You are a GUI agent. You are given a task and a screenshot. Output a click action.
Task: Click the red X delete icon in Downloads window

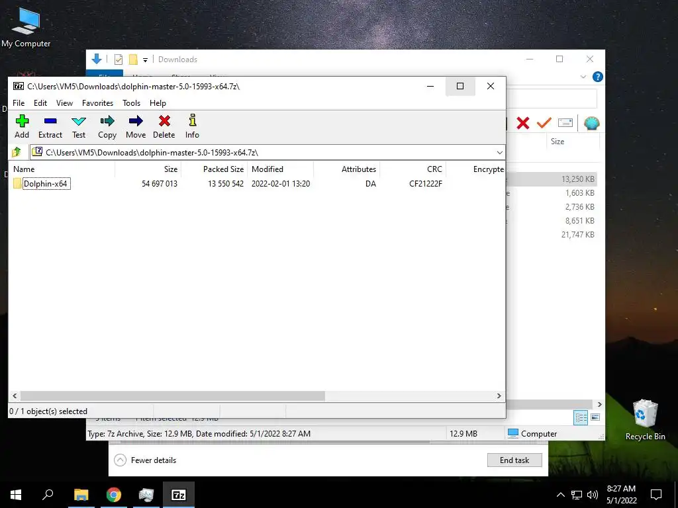[523, 124]
